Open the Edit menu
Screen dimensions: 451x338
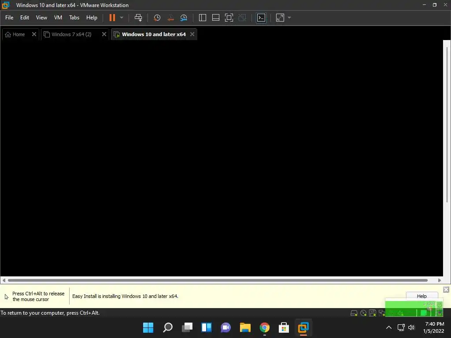25,18
